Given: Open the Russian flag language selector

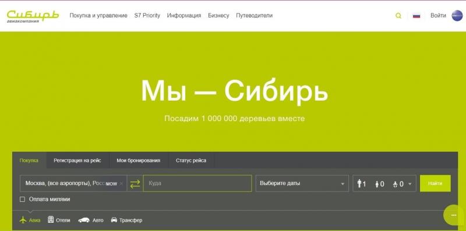Looking at the screenshot, I should (416, 16).
